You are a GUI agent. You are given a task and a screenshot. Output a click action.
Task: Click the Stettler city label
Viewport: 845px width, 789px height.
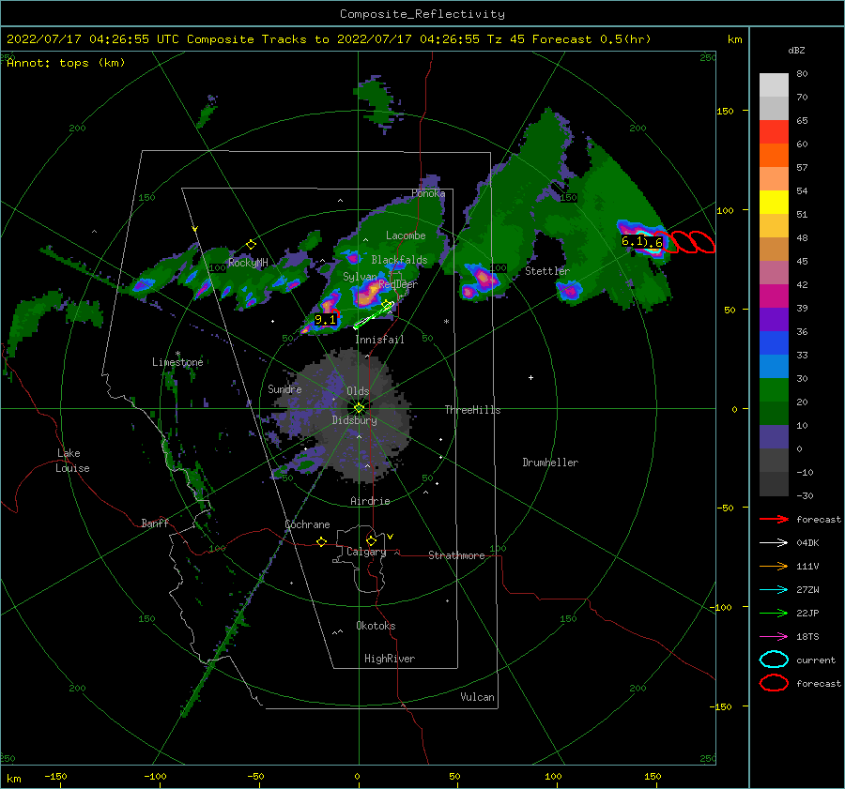pos(547,271)
